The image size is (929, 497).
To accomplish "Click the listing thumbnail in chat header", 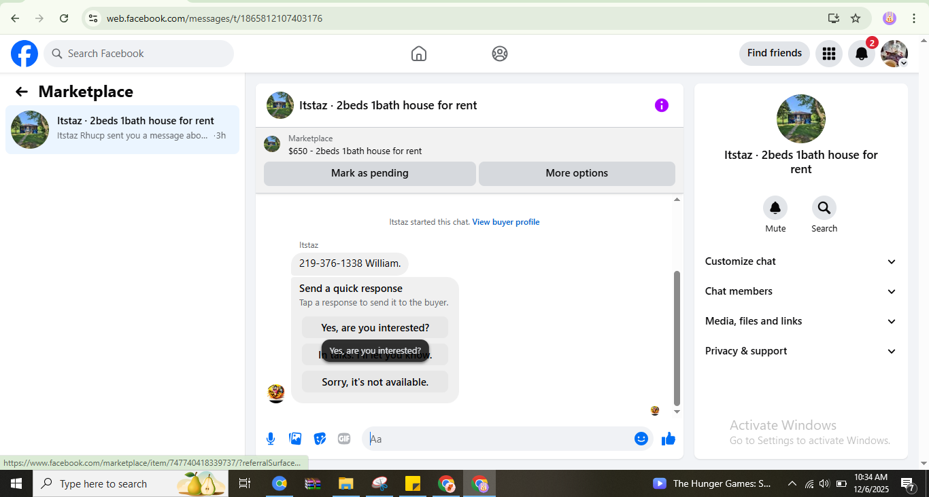I will [x=280, y=105].
